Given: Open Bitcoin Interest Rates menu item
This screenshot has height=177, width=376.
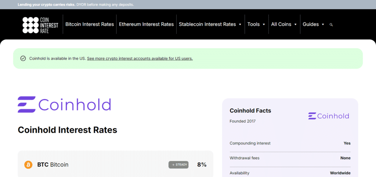Looking at the screenshot, I should pyautogui.click(x=90, y=25).
